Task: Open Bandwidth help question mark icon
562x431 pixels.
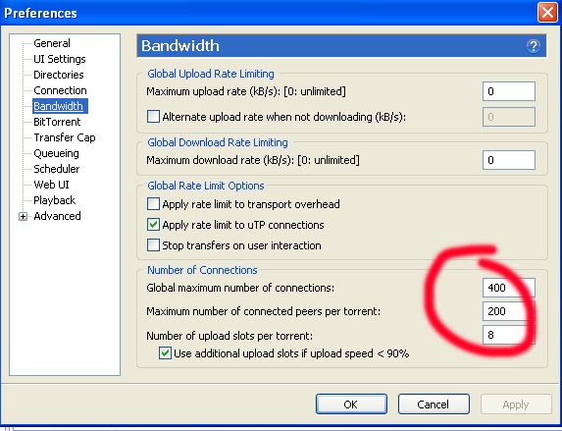Action: pos(533,46)
